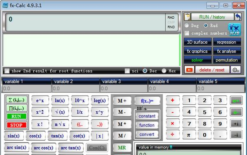Click the delete / reset button
The width and height of the screenshot is (247, 155).
pos(212,70)
